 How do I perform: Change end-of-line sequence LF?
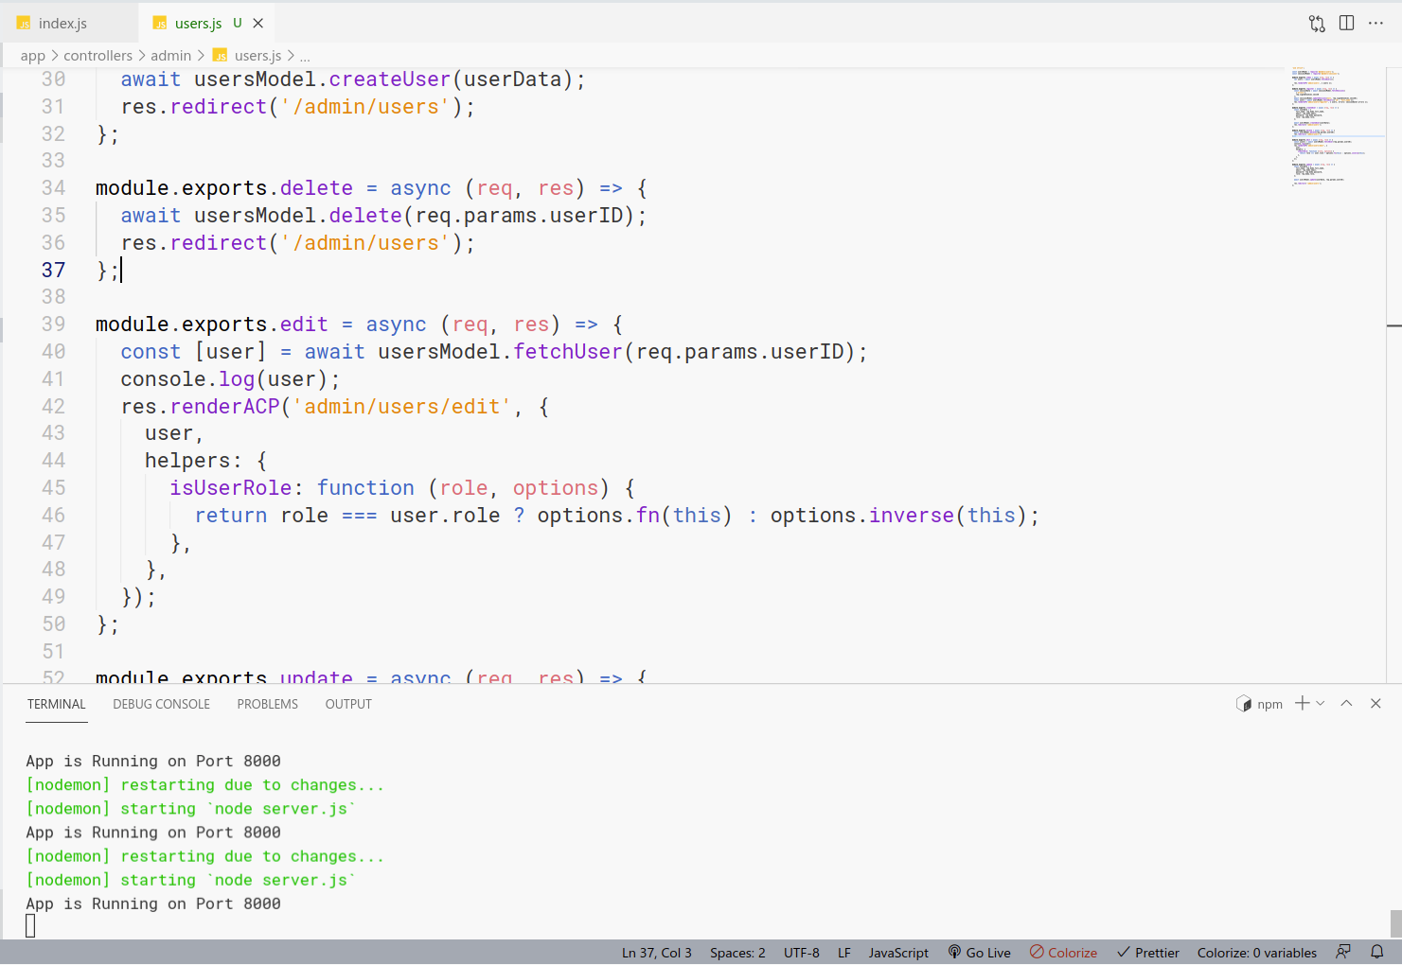point(844,953)
